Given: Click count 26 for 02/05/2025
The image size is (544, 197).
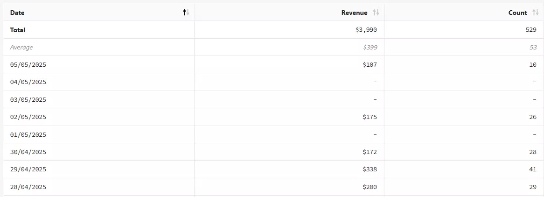Looking at the screenshot, I should (x=533, y=117).
